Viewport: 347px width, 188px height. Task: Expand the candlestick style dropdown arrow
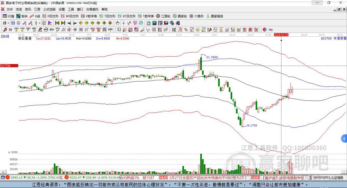(x=40, y=23)
